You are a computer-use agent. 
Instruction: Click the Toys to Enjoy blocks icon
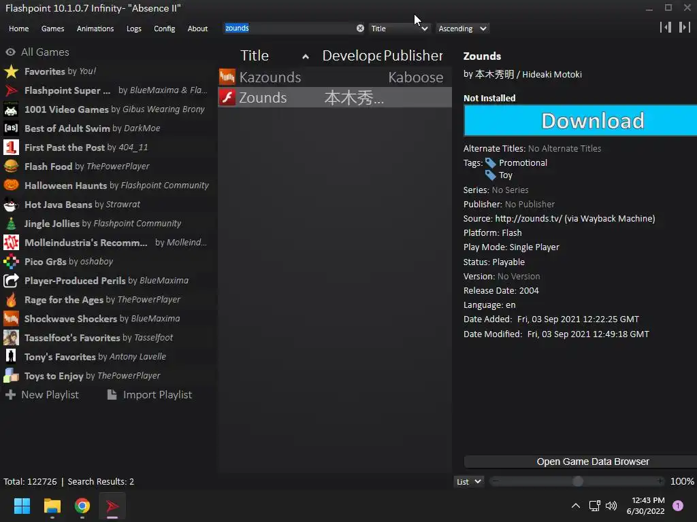point(11,376)
